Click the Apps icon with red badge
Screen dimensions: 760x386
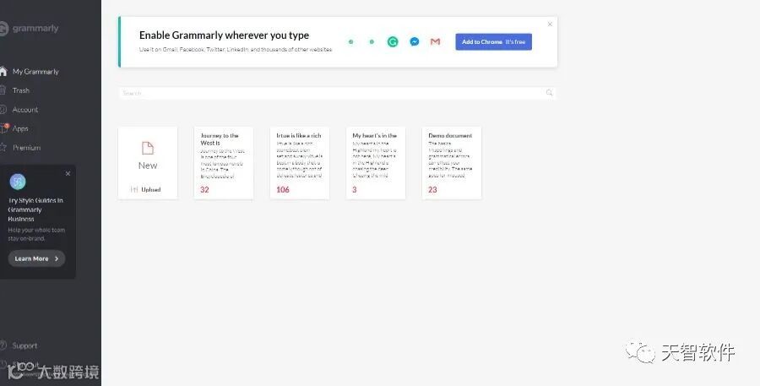coord(4,128)
